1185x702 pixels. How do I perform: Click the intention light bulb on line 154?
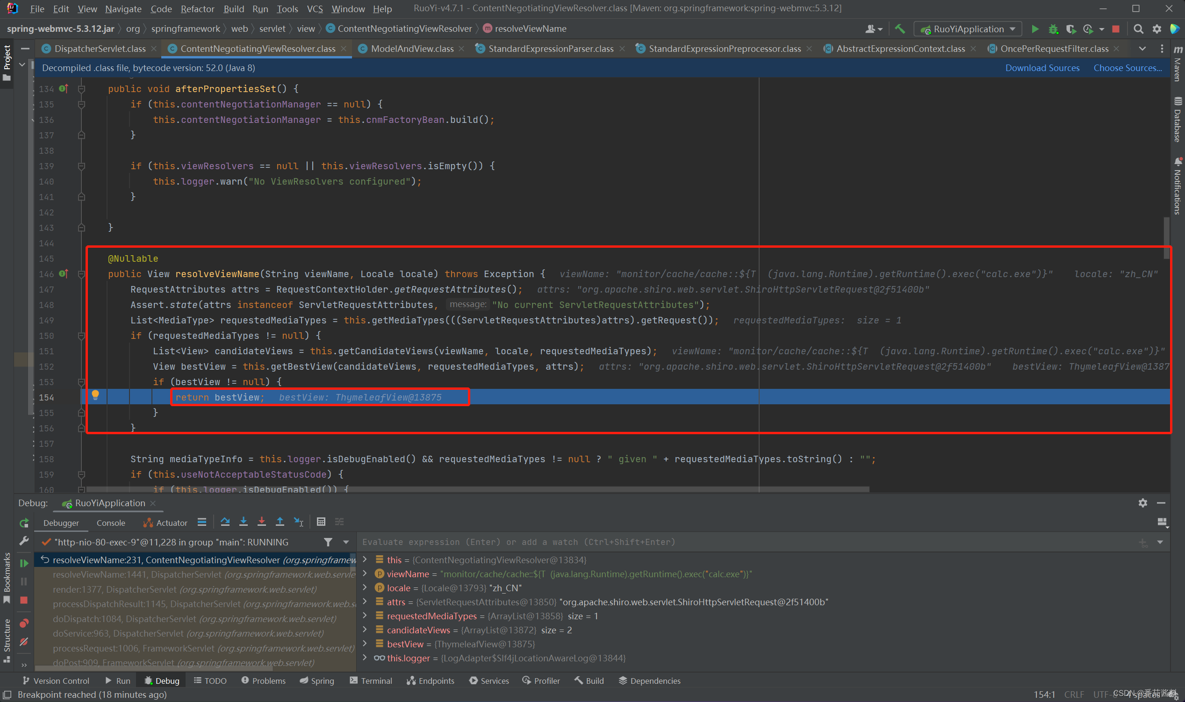pos(95,395)
